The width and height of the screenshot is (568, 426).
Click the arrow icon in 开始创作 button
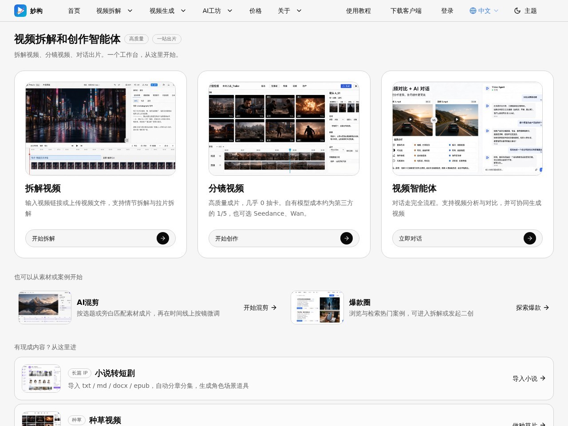pos(347,238)
